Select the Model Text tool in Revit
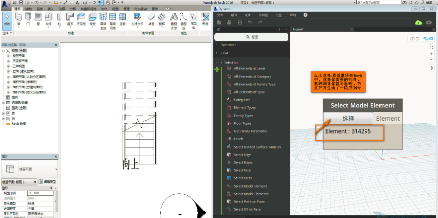This screenshot has height=218, width=438. coord(174,21)
